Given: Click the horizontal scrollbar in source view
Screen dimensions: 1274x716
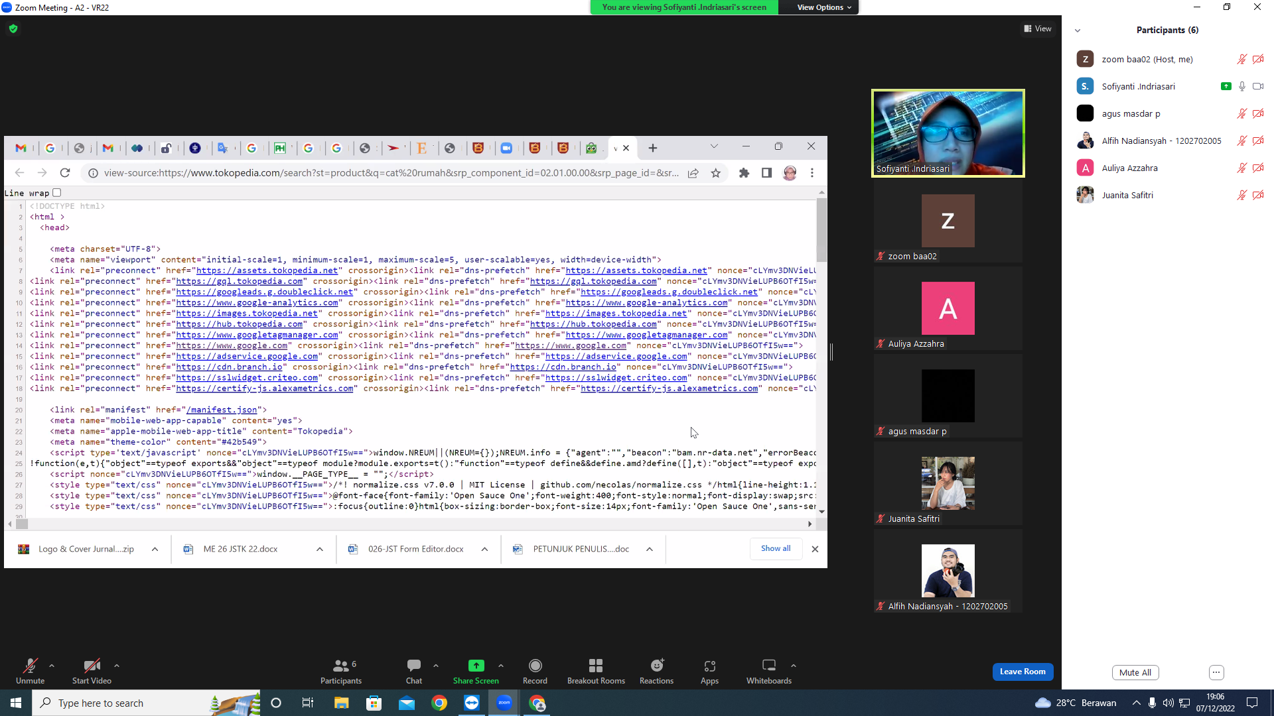Looking at the screenshot, I should pos(22,524).
